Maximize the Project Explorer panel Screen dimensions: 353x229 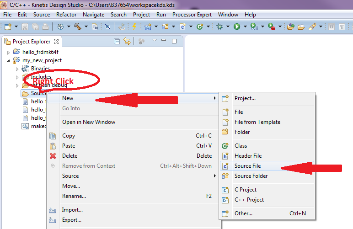[x=174, y=41]
